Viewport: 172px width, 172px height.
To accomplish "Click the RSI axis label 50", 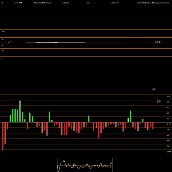I will click(2, 45).
